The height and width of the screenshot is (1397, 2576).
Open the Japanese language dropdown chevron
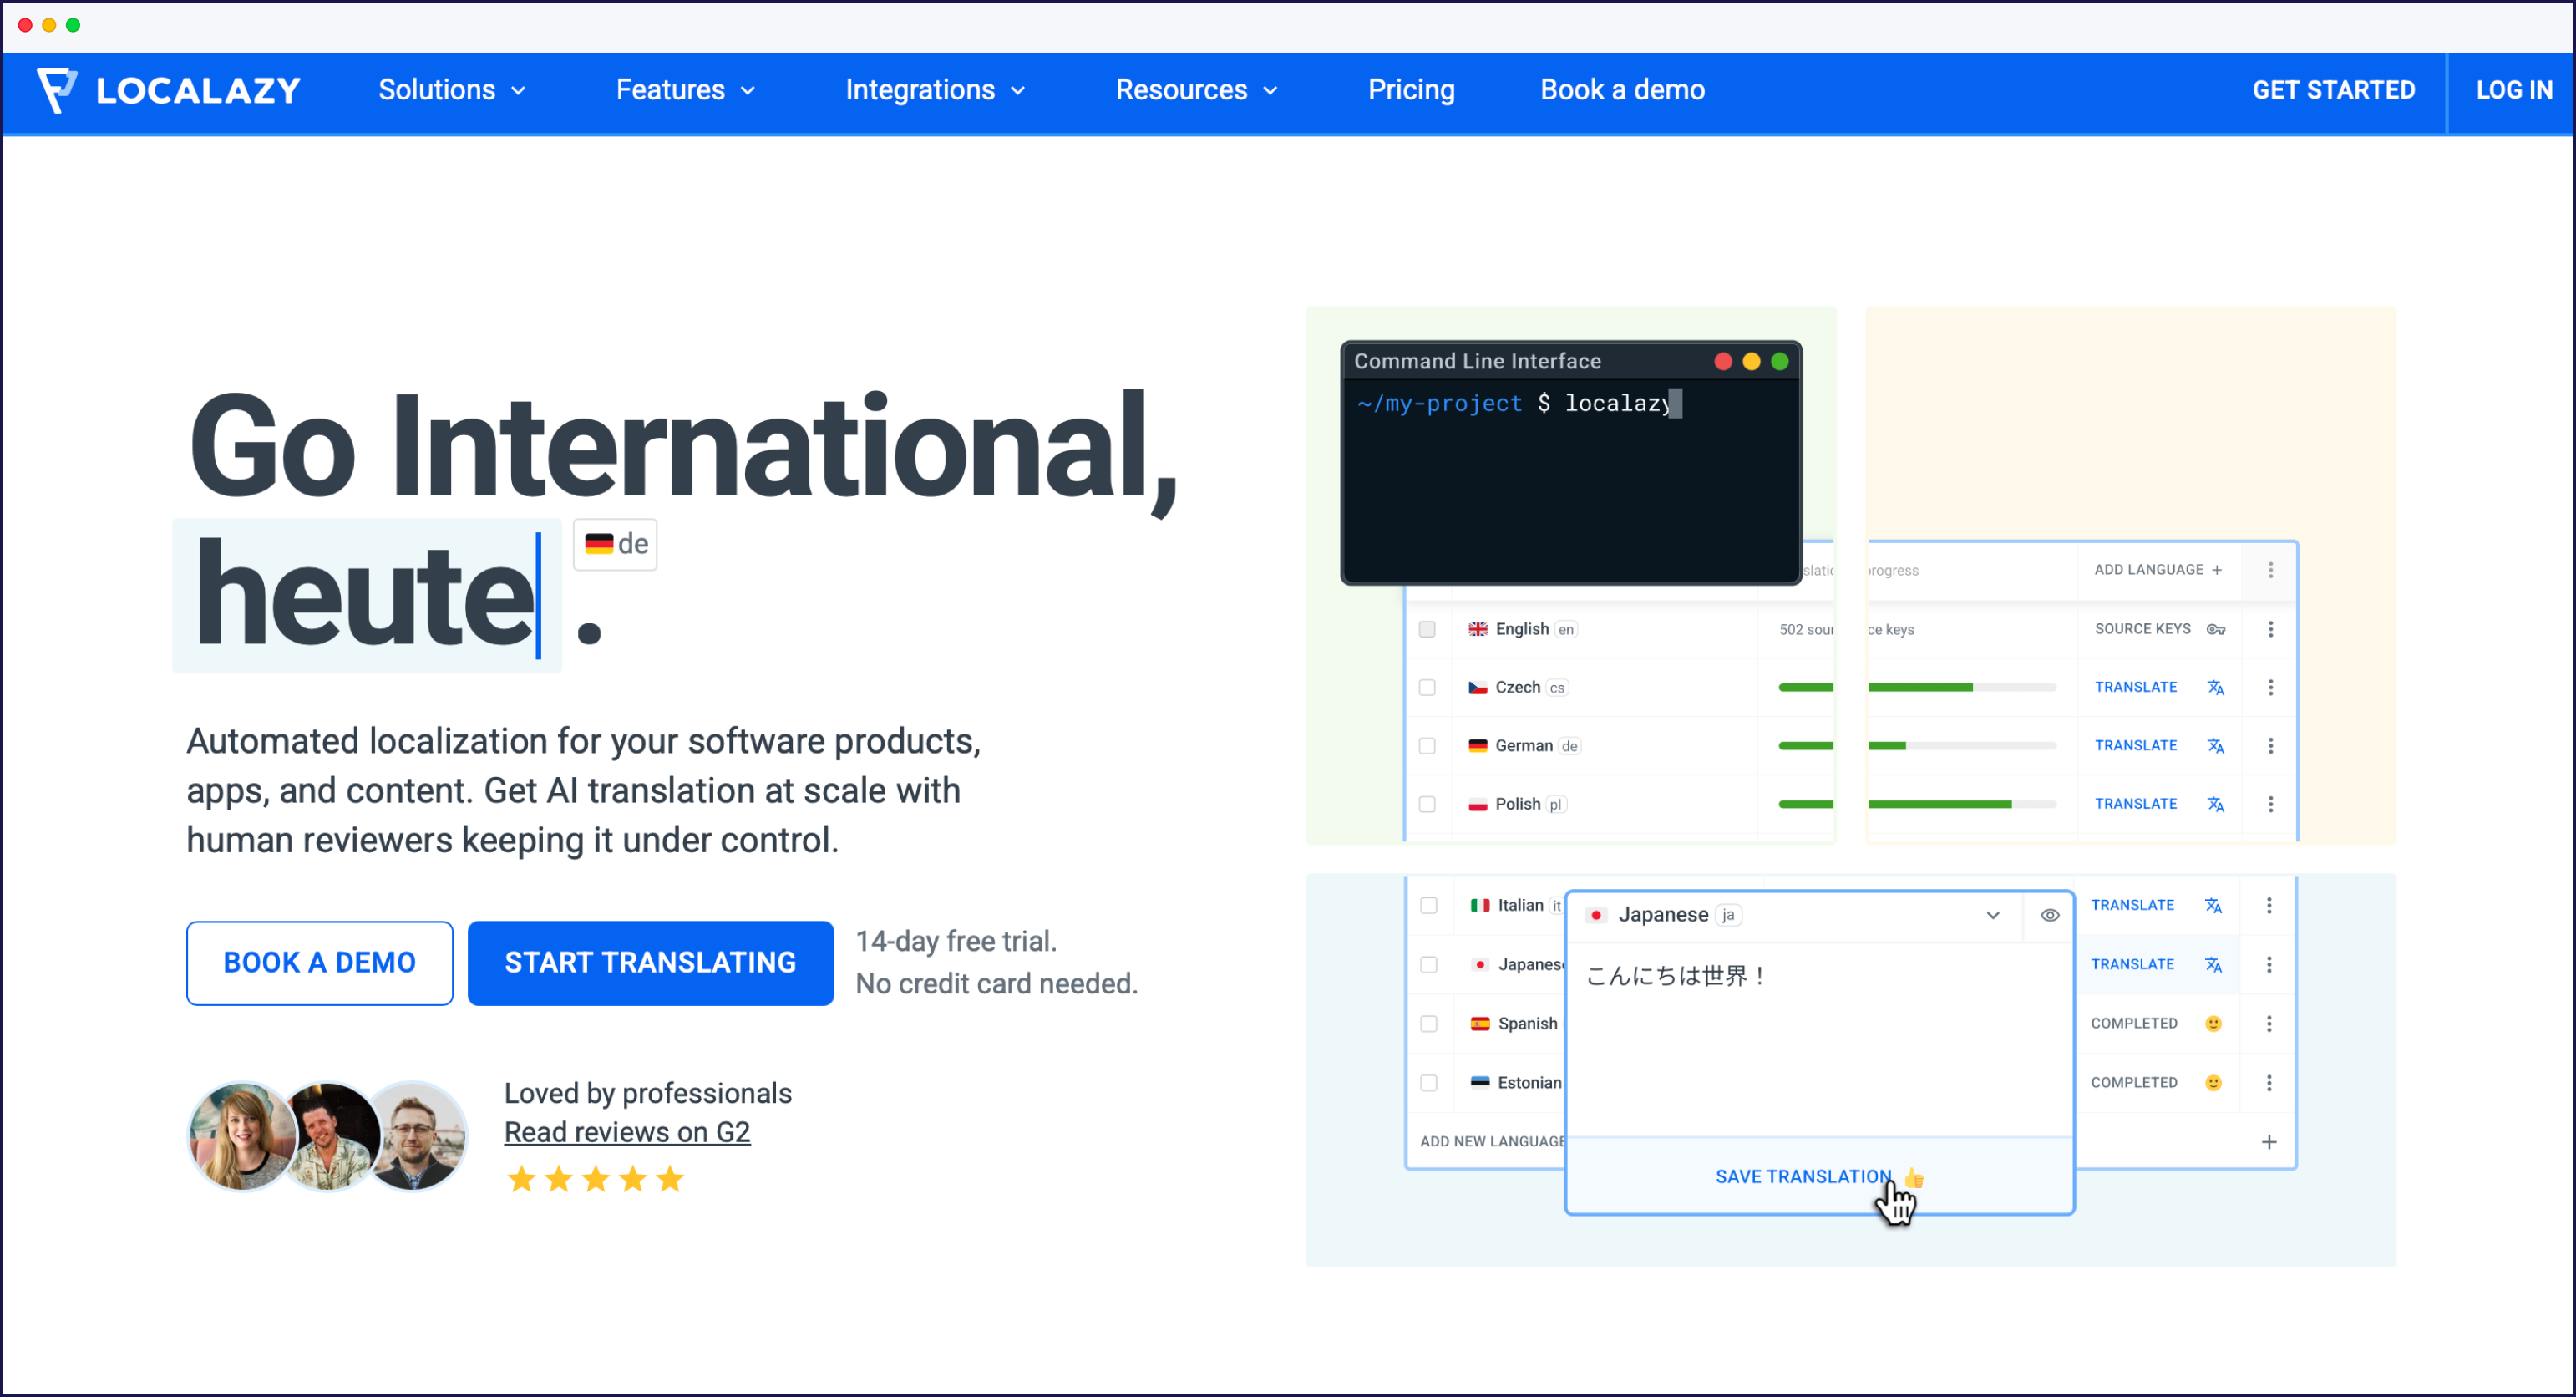point(1993,916)
